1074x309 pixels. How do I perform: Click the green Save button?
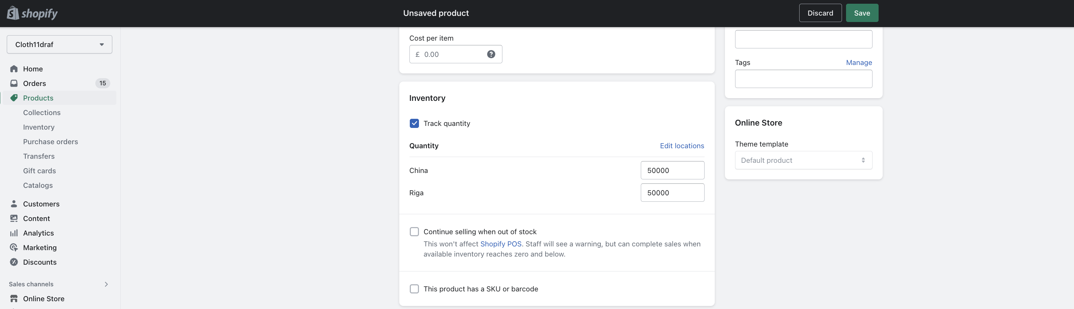pos(862,13)
